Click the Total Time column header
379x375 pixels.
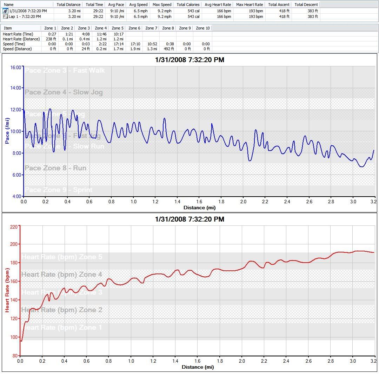tap(94, 5)
